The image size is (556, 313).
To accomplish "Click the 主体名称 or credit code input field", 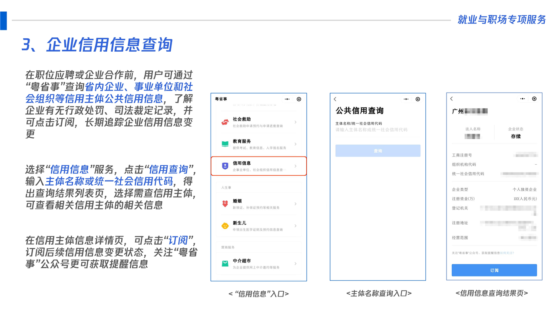I will 378,130.
